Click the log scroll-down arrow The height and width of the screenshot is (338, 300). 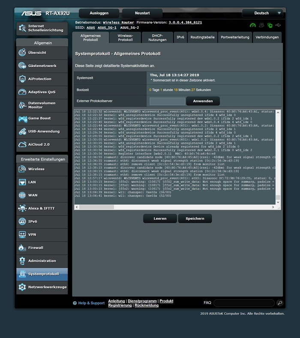[278, 202]
